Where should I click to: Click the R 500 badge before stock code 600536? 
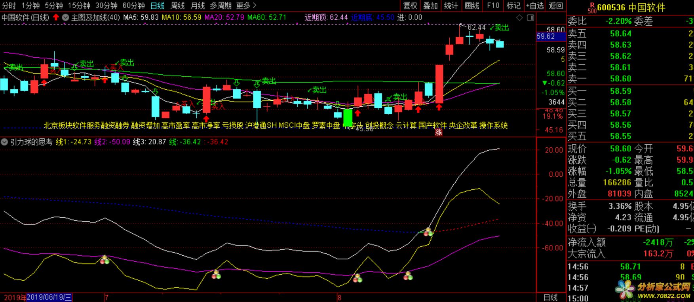[x=592, y=8]
